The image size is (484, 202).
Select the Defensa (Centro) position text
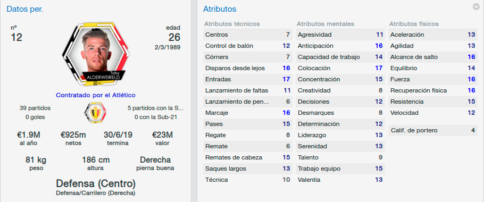point(96,184)
